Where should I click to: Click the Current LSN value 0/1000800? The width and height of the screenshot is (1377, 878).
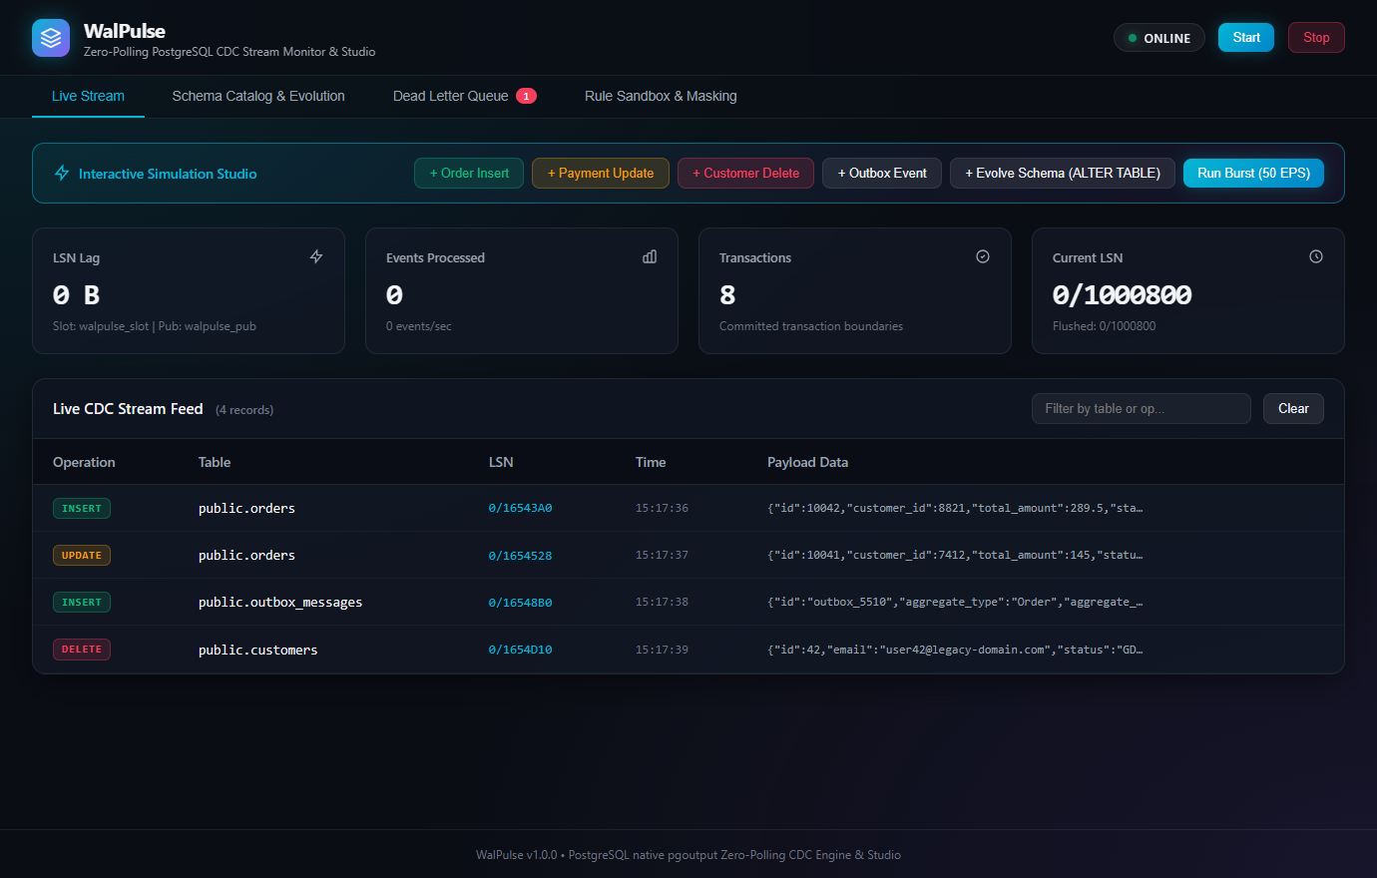point(1122,294)
